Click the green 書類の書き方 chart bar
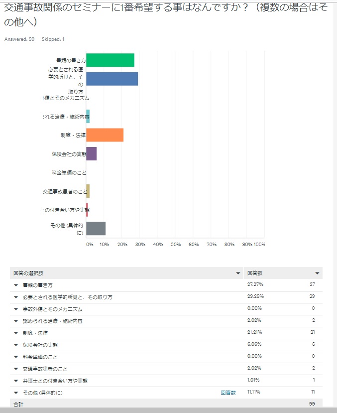The height and width of the screenshot is (413, 337). [110, 60]
